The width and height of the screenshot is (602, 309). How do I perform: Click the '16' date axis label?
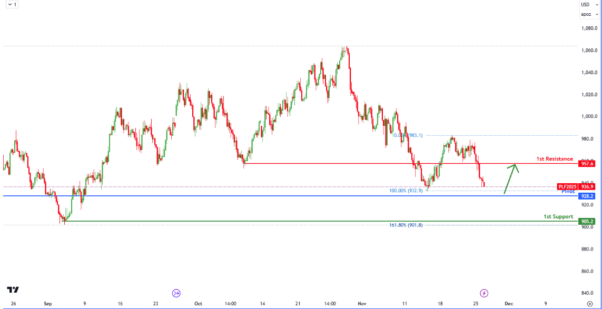pyautogui.click(x=120, y=304)
